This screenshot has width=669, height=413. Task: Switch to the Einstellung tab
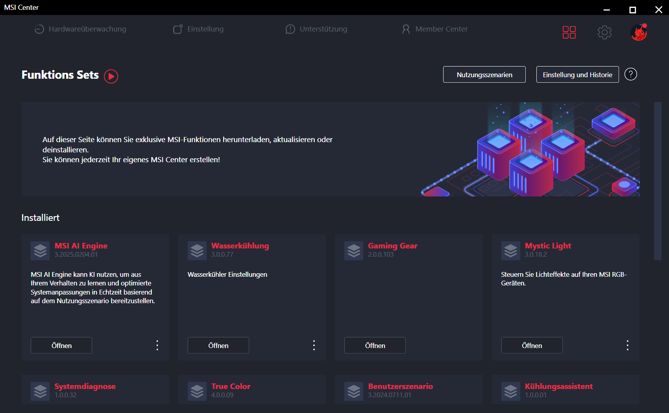[x=198, y=29]
